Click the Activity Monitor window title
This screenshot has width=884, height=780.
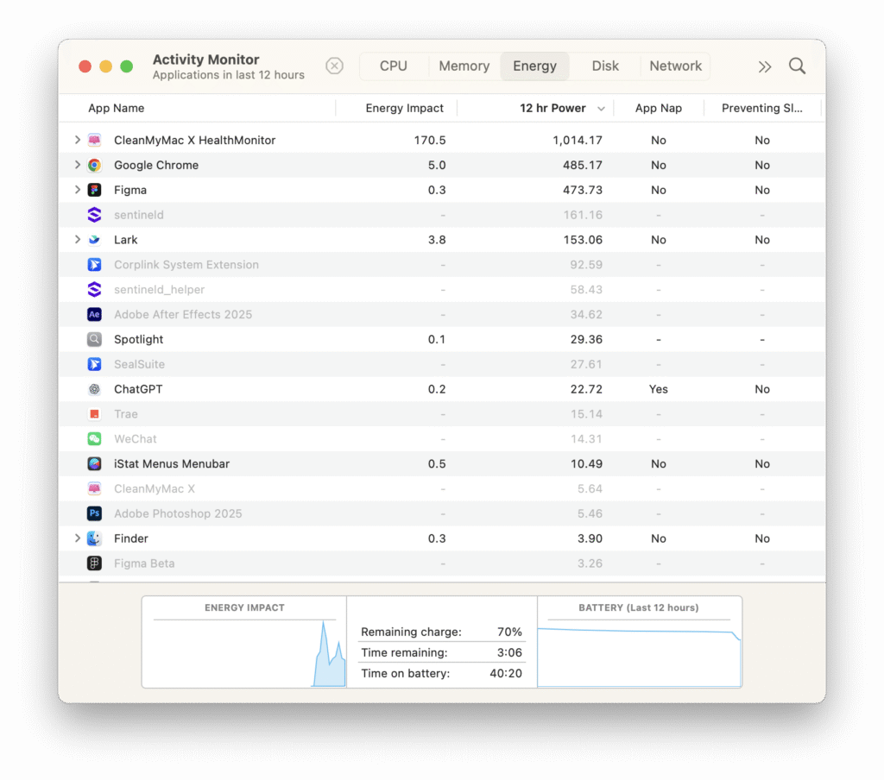click(x=205, y=60)
